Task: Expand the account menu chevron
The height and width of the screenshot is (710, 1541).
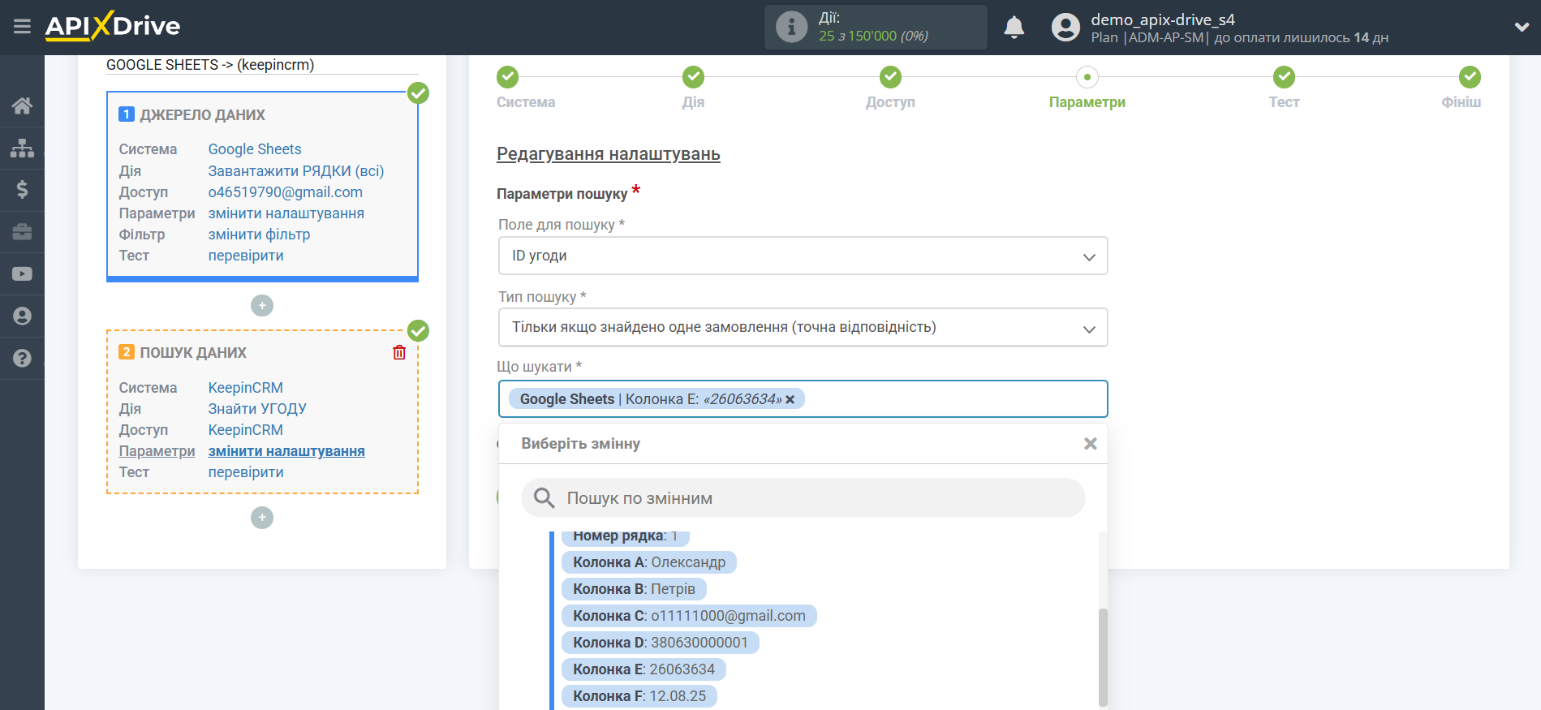Action: (x=1522, y=27)
